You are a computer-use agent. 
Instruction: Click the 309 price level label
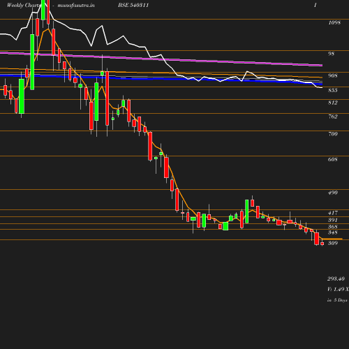(x=333, y=243)
